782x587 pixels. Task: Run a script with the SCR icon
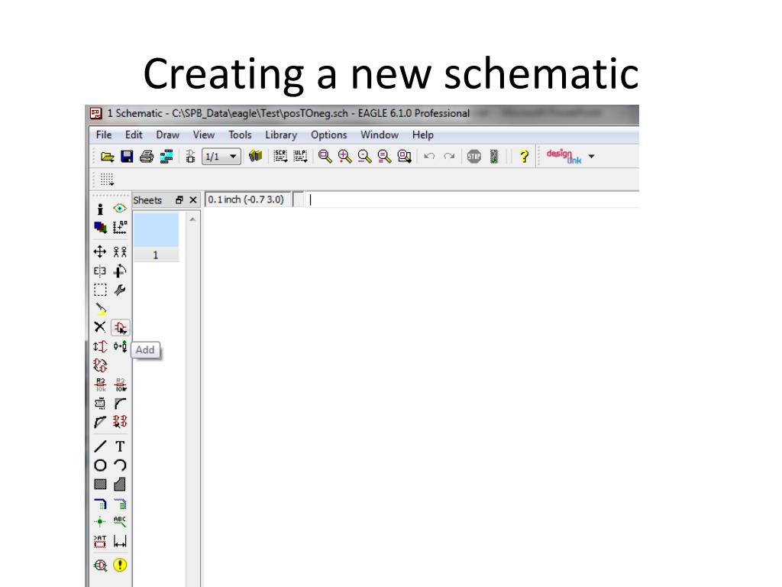click(x=281, y=157)
